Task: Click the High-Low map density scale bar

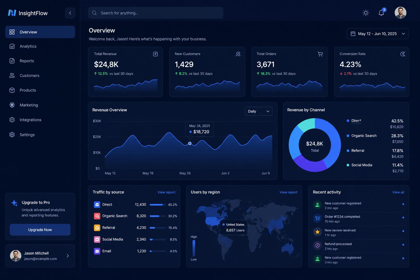Action: [x=194, y=248]
